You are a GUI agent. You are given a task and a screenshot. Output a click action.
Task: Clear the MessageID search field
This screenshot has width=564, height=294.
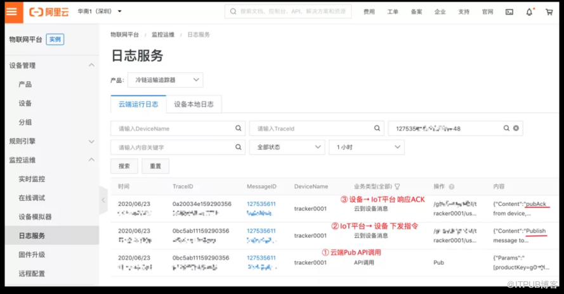(516, 128)
